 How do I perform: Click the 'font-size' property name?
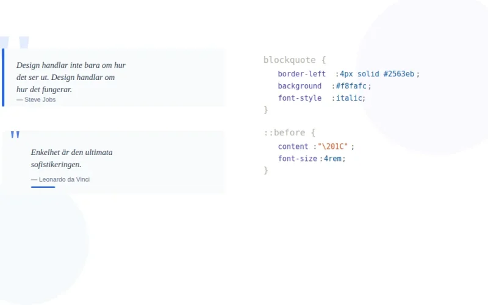coord(297,159)
